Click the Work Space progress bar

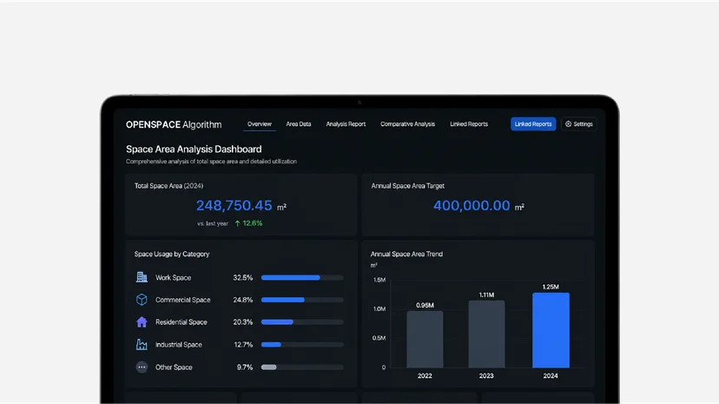pyautogui.click(x=302, y=277)
